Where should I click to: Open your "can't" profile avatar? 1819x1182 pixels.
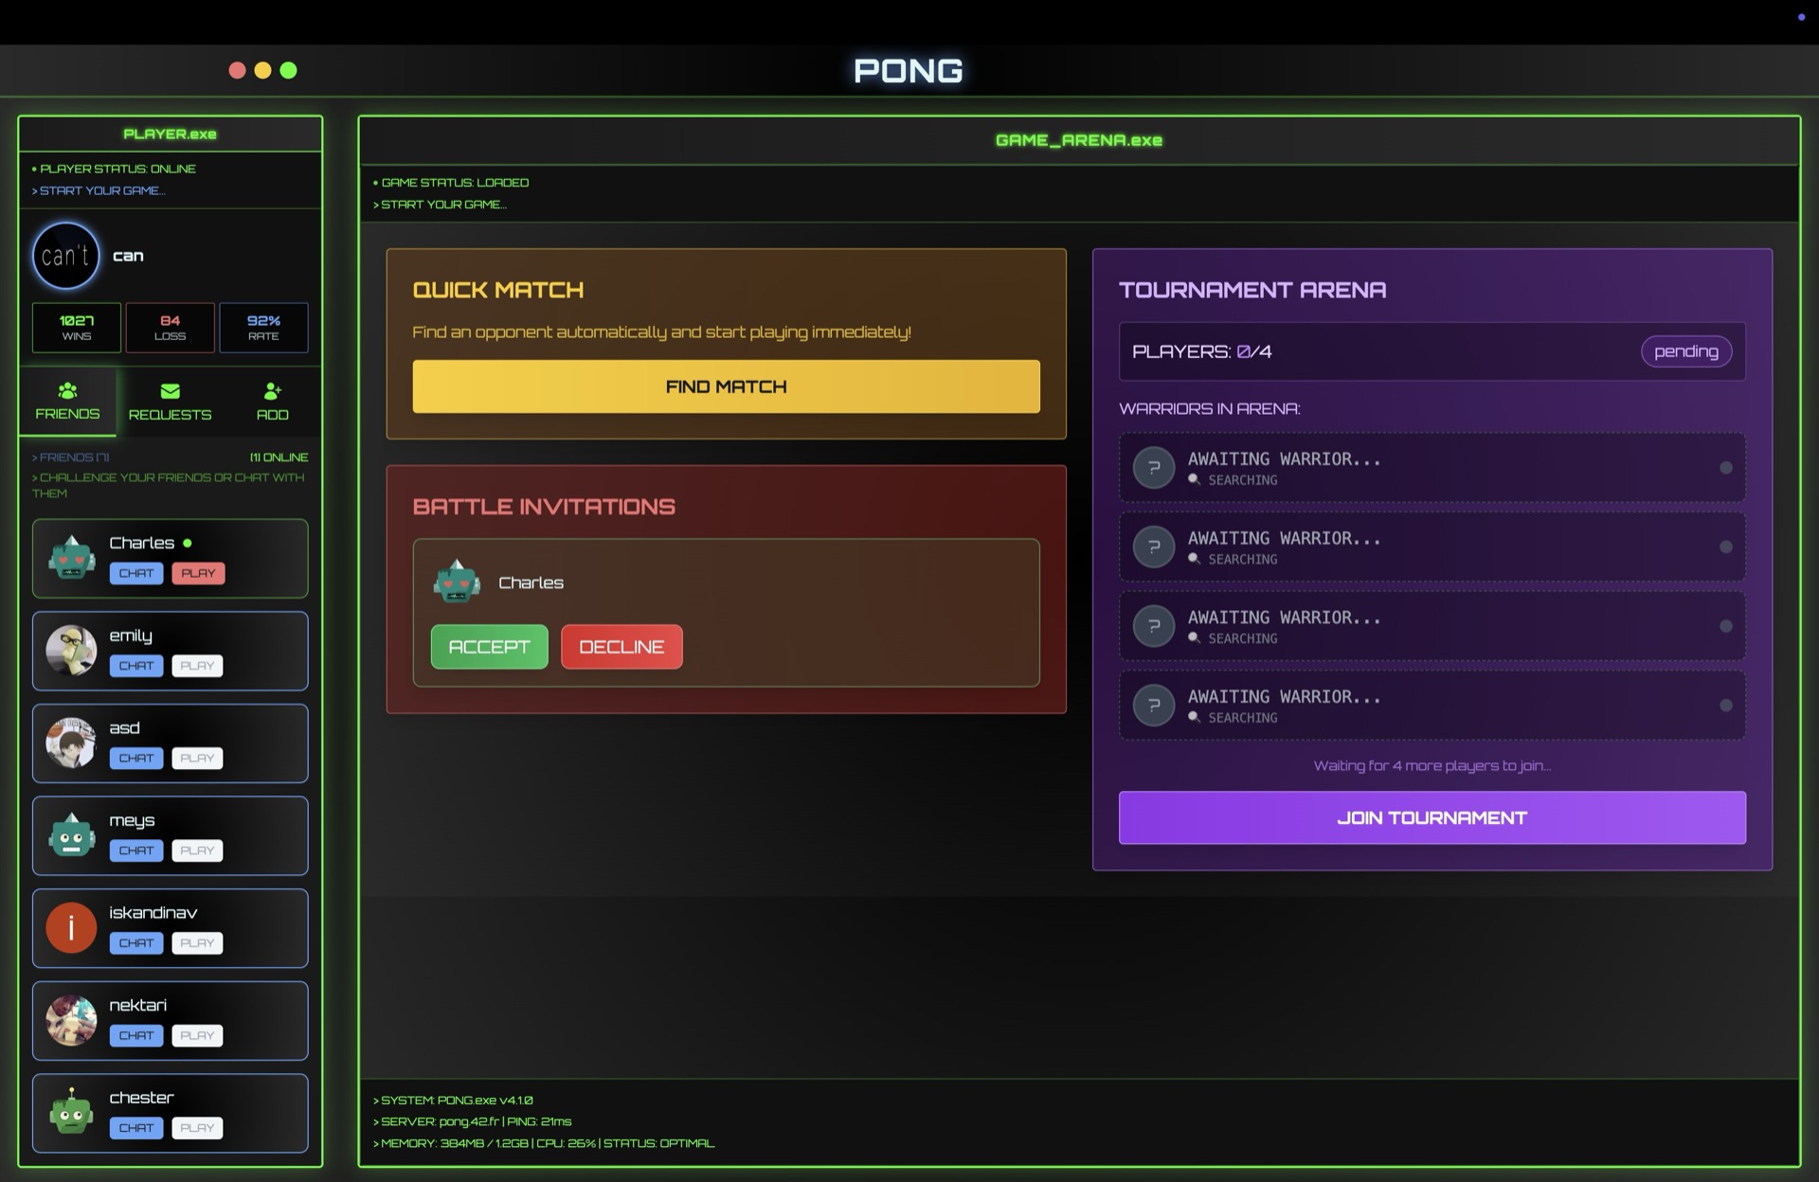pyautogui.click(x=65, y=255)
